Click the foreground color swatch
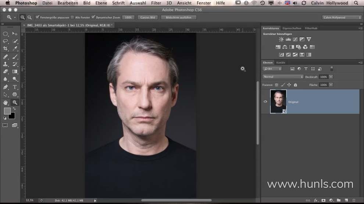364x204 pixels. 7,111
